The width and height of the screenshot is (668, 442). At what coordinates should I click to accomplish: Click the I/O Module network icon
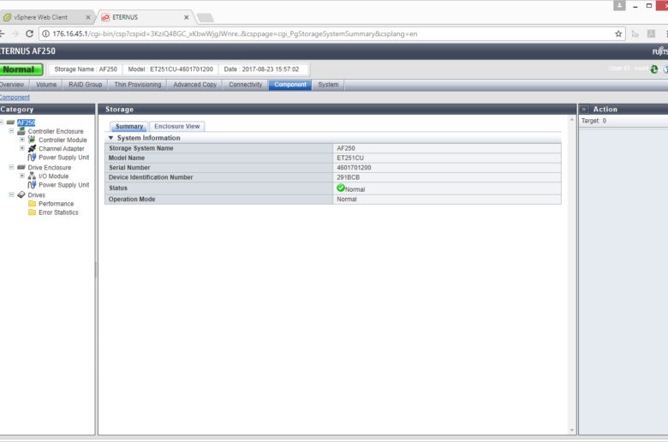pos(32,176)
